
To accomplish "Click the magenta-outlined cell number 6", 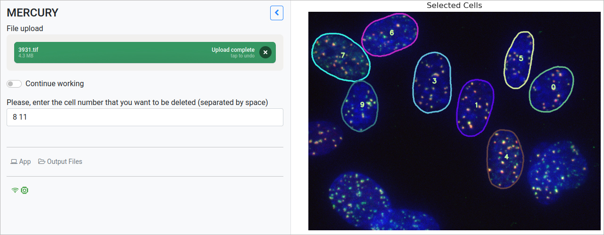I will (x=391, y=33).
